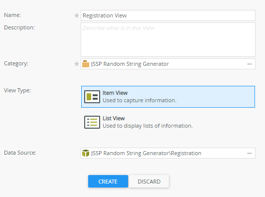Open Category browse ellipsis
Screen dimensions: 265x197
(250, 64)
